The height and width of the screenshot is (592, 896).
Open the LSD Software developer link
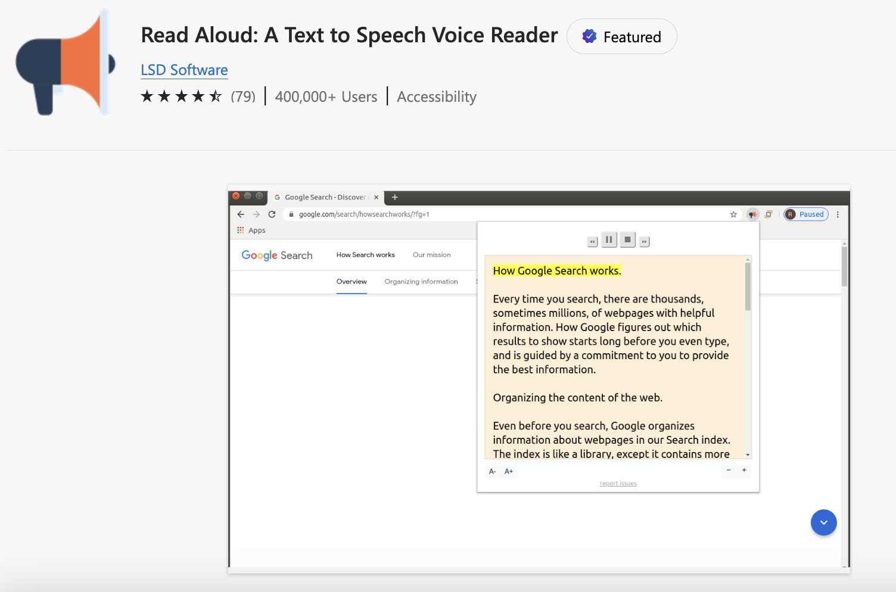[184, 70]
